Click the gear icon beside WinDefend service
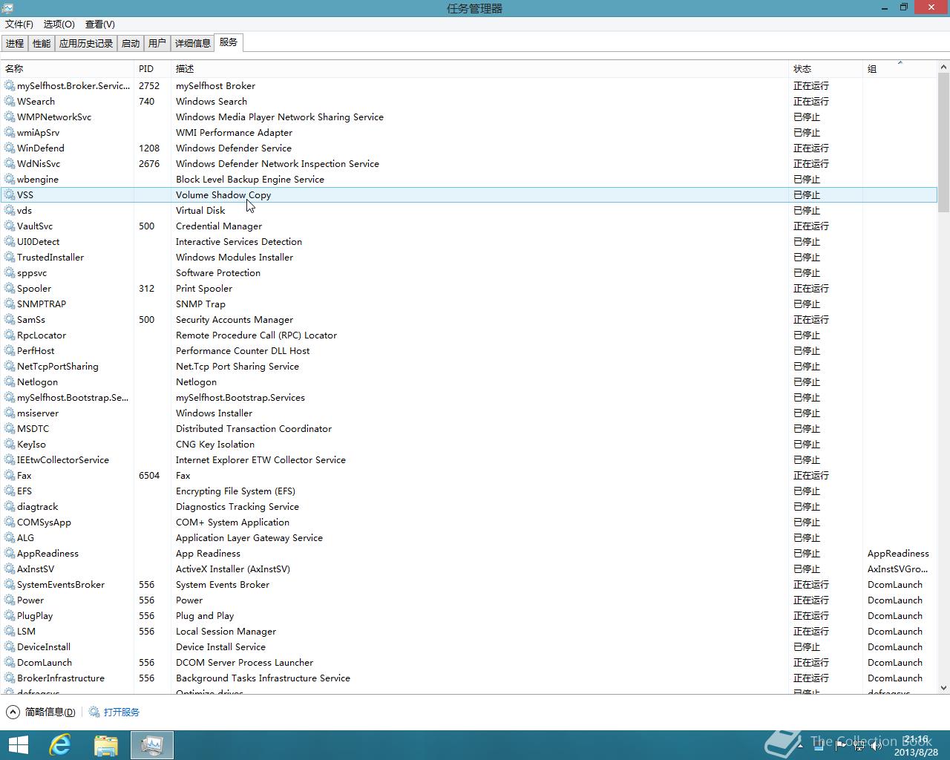The image size is (950, 760). [x=10, y=148]
